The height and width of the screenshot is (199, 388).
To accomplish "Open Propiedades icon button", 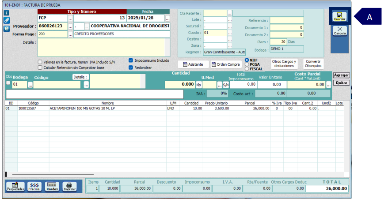I will tap(15, 186).
